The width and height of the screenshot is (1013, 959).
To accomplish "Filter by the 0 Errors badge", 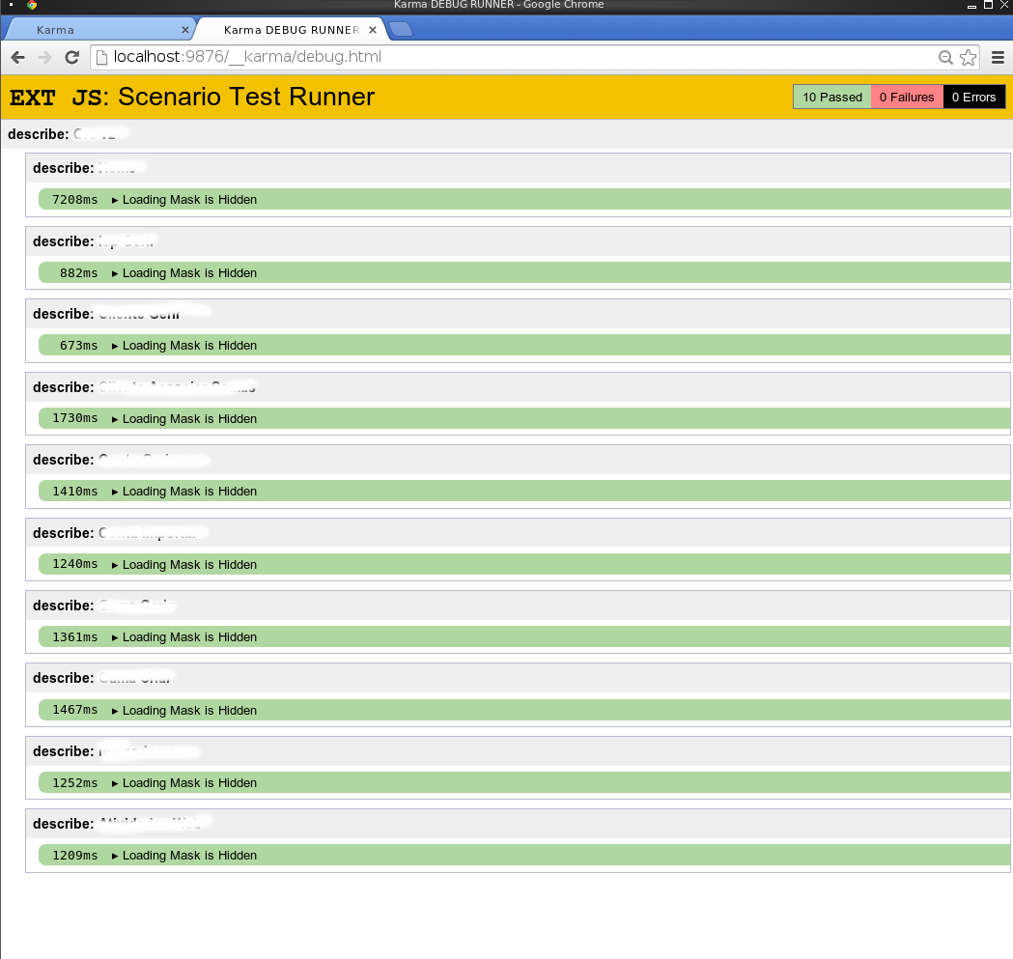I will click(973, 97).
